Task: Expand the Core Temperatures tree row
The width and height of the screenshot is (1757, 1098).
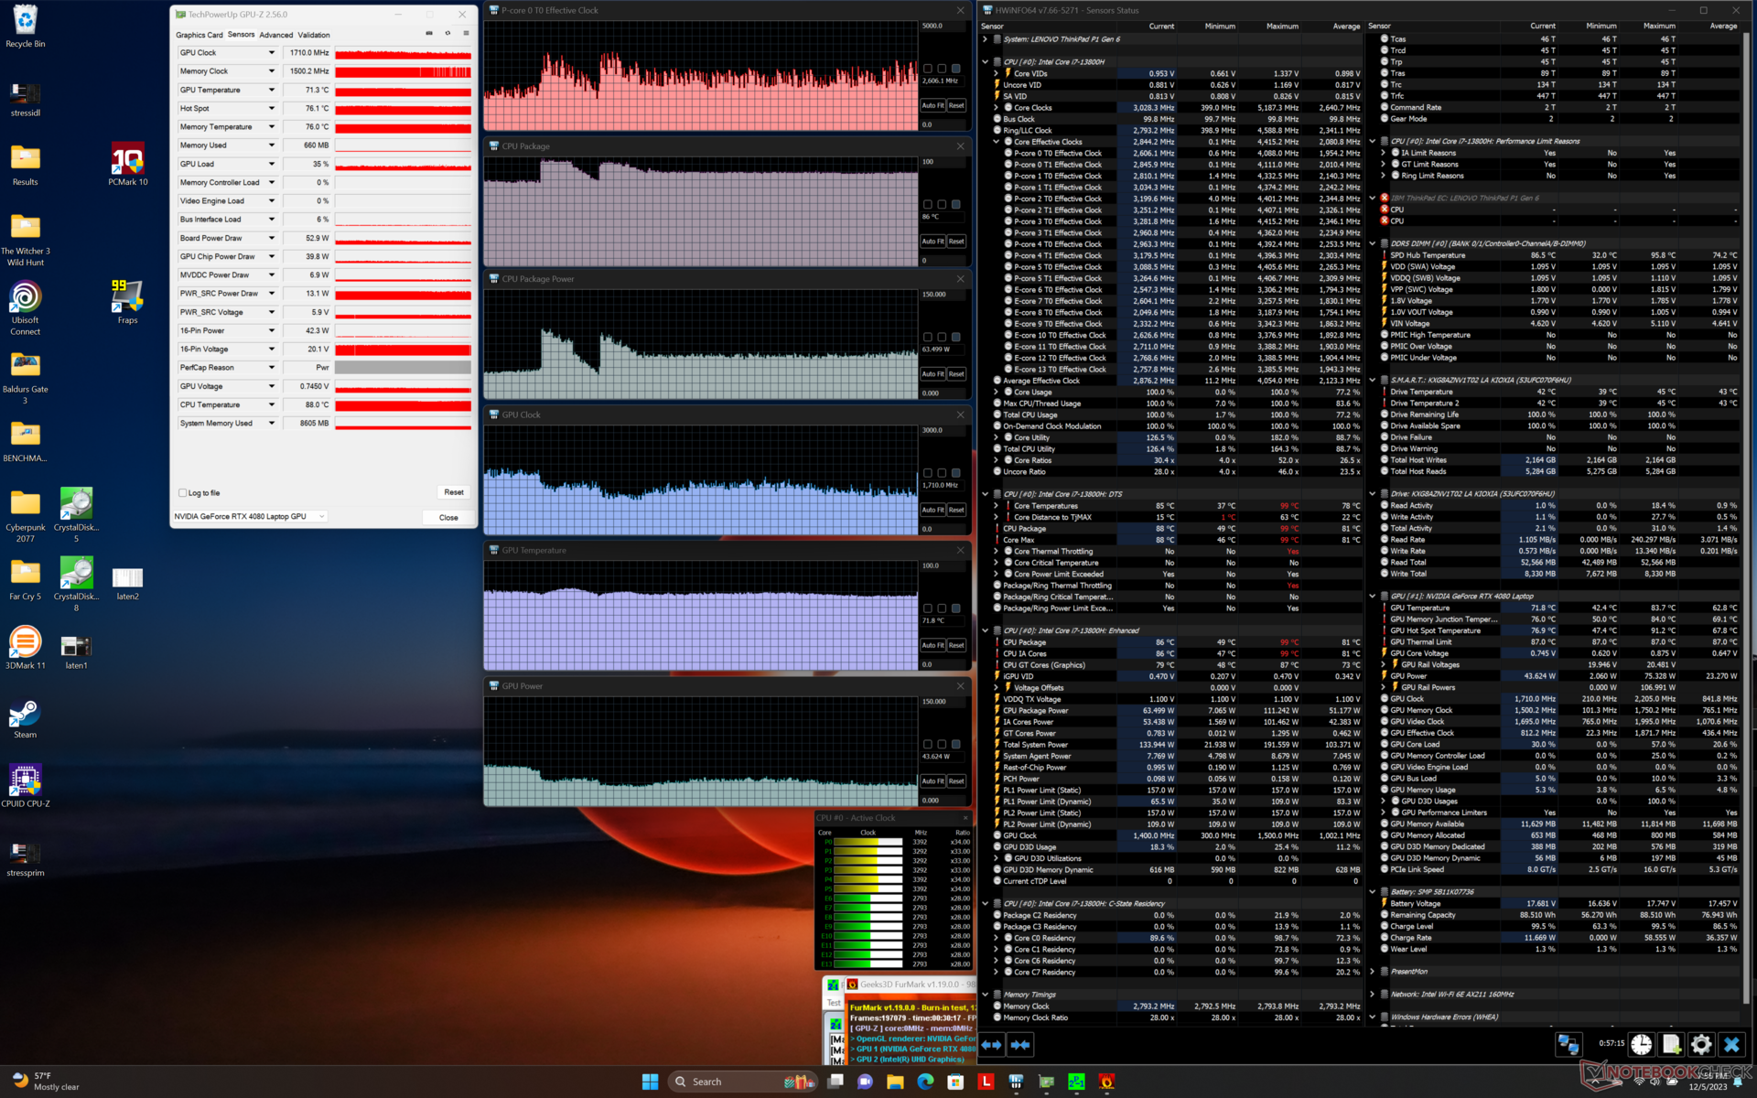Action: 997,506
